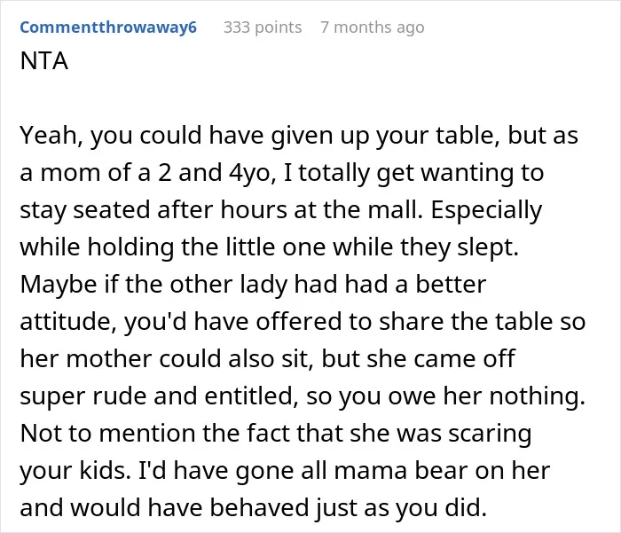Click the line starting with Maybe if the other
Viewport: 621px width, 533px height.
click(x=253, y=285)
